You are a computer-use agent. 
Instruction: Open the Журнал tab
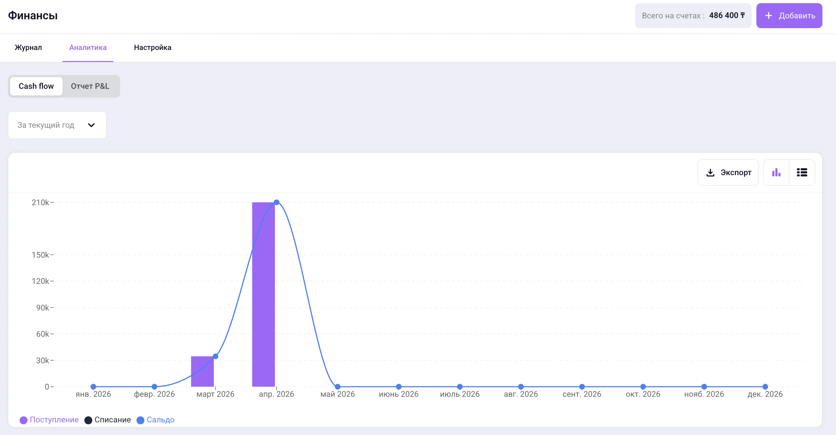coord(28,47)
